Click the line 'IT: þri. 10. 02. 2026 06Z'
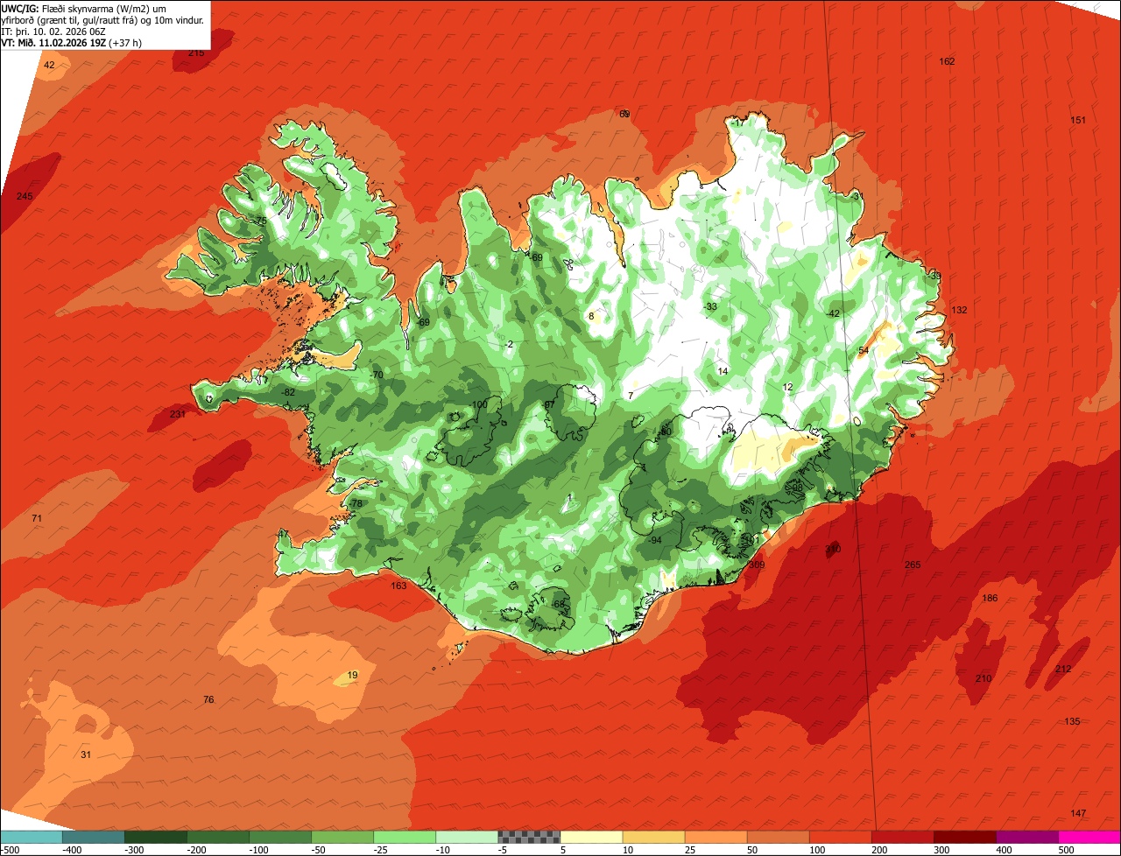Viewport: 1121px width, 856px height. point(54,31)
